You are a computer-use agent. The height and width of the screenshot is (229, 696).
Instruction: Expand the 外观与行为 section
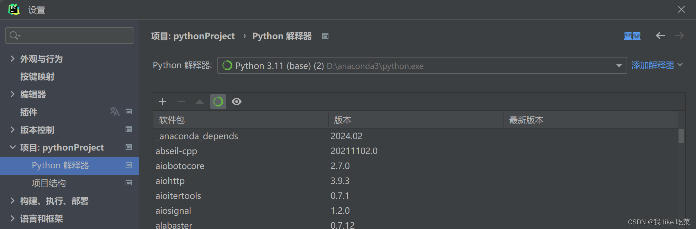(12, 59)
